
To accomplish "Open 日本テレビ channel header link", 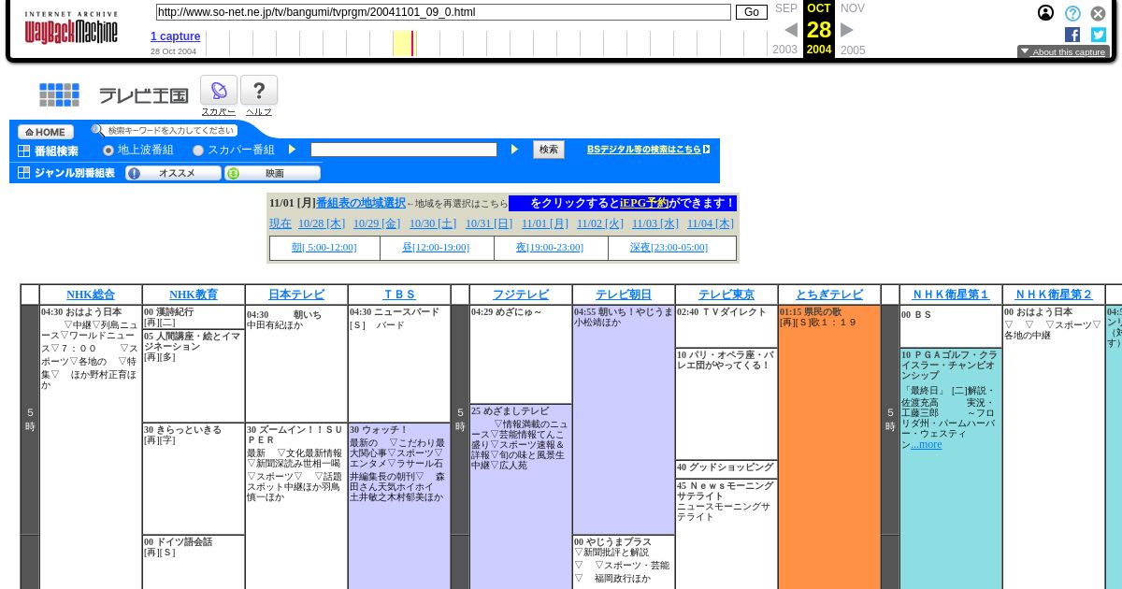I will (296, 294).
